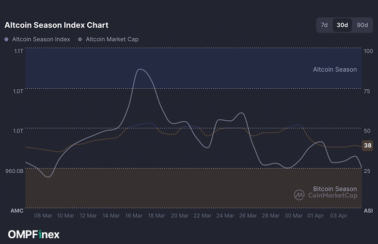The image size is (378, 244).
Task: Click the CoinMarketCap logo icon
Action: [299, 195]
